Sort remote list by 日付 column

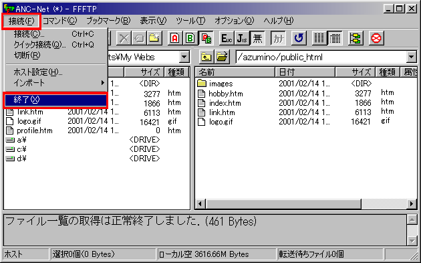[x=305, y=72]
